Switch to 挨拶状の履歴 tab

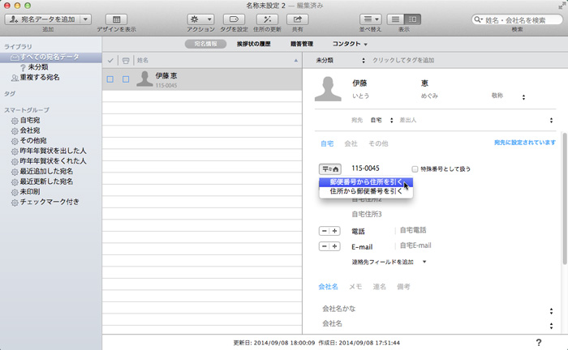point(254,43)
